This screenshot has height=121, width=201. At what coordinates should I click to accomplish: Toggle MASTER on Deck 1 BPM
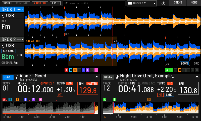click(92, 84)
